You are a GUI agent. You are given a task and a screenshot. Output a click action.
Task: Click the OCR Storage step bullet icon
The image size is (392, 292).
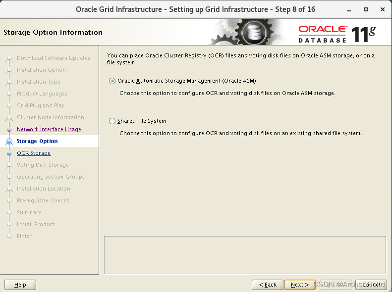[x=9, y=153]
